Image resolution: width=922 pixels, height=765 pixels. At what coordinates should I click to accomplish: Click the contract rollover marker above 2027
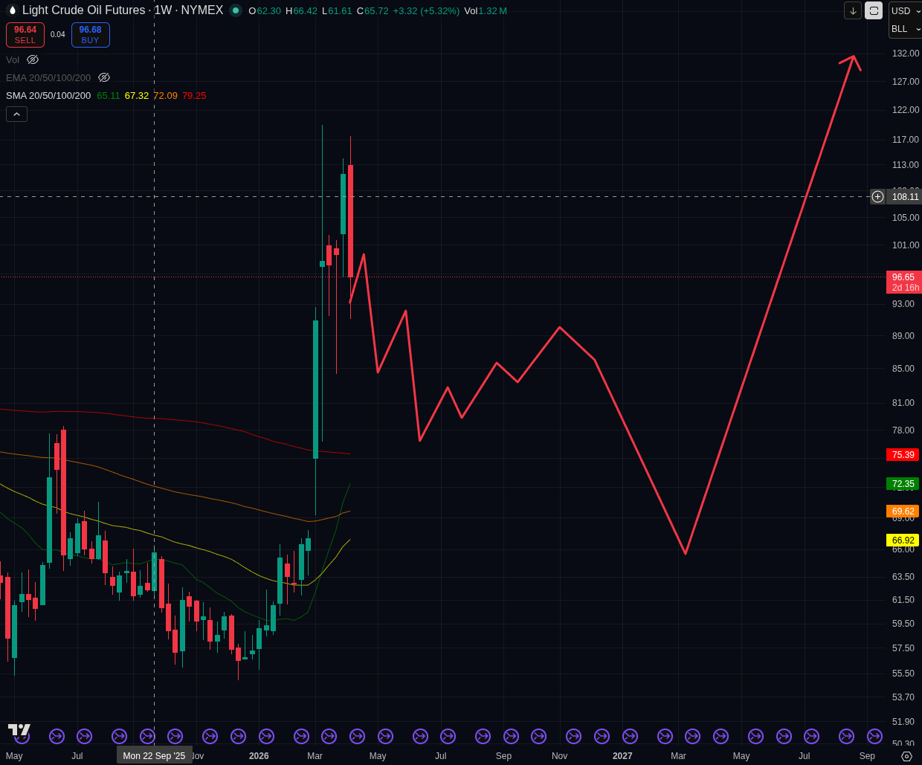coord(630,736)
